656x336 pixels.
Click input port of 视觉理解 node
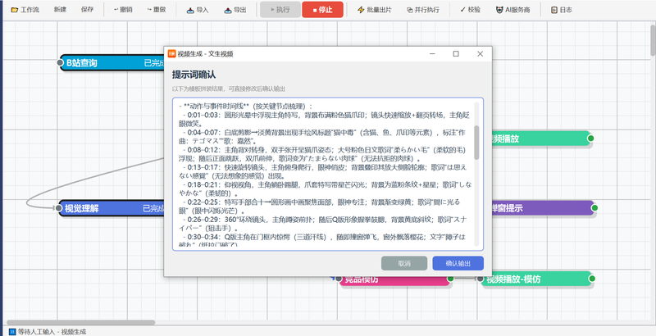click(59, 208)
